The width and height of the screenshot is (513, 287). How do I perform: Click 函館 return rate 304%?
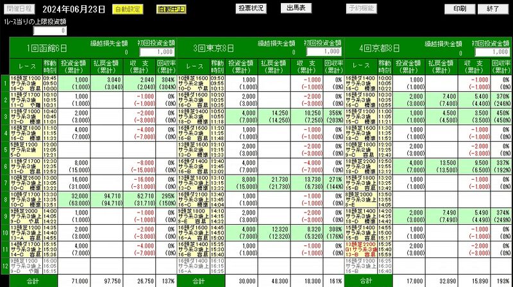pos(166,83)
